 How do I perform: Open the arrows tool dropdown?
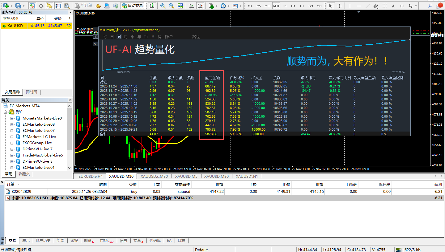[x=416, y=6]
